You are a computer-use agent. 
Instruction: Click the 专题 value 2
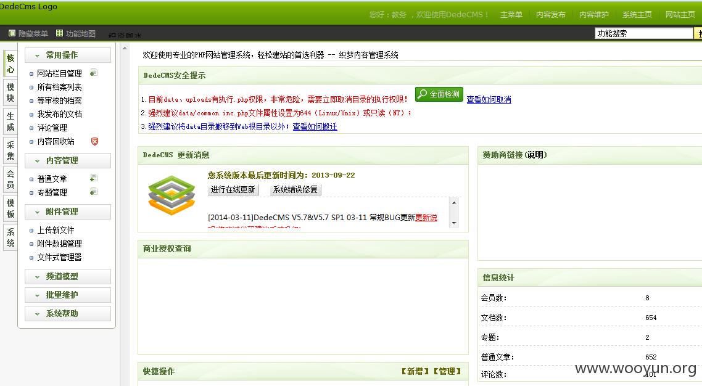tap(647, 337)
